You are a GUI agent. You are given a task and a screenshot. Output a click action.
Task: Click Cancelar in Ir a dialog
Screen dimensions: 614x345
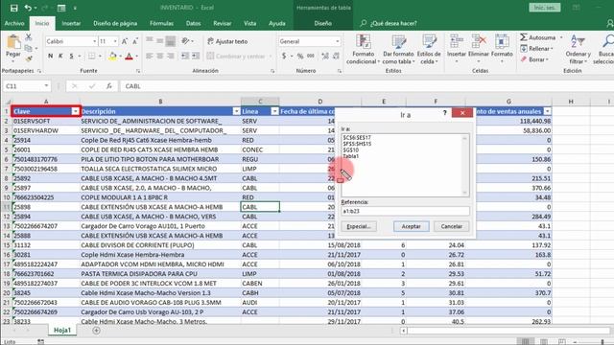[x=452, y=226]
